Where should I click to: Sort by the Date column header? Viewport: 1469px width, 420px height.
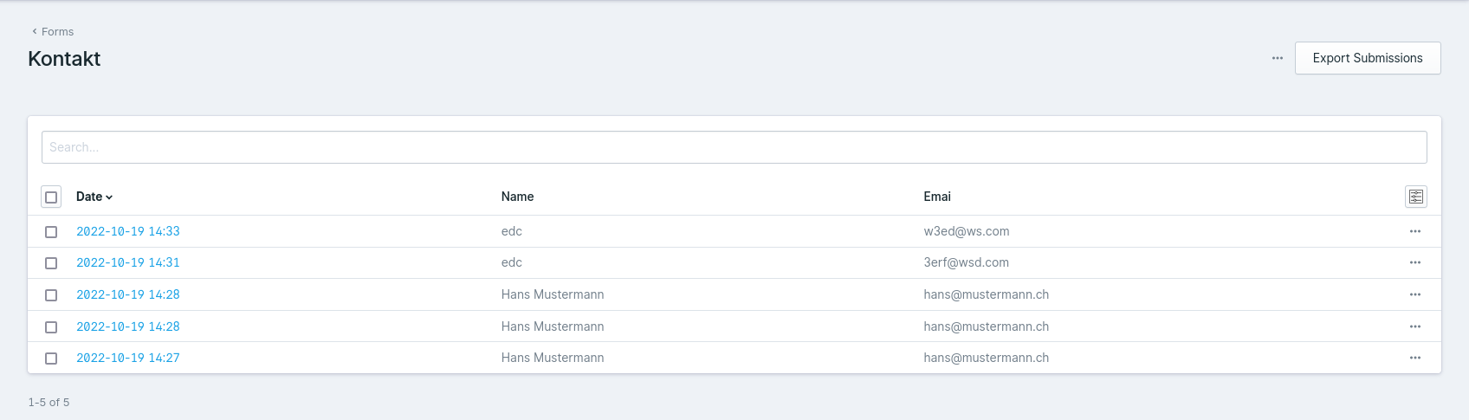[94, 197]
